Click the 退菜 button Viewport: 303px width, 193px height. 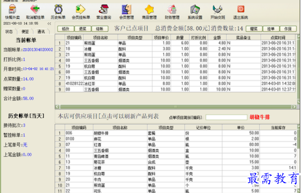(x=83, y=29)
